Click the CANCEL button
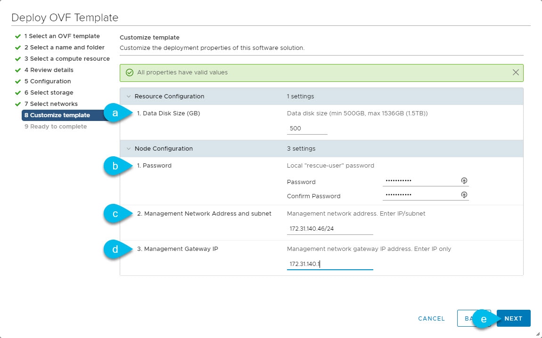 [x=431, y=318]
